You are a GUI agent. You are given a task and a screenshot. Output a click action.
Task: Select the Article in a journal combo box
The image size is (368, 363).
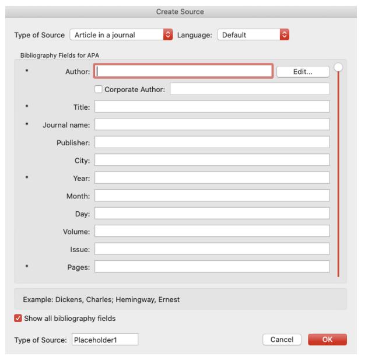point(121,35)
